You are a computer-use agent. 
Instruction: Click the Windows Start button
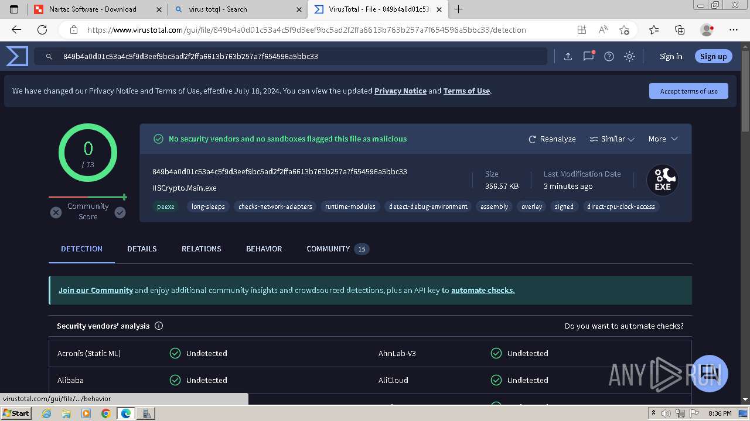click(16, 413)
